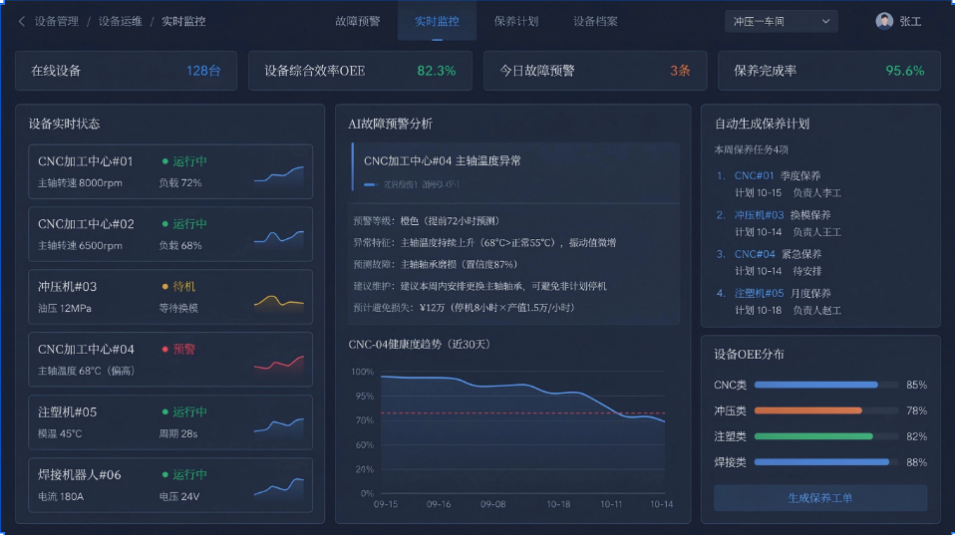The width and height of the screenshot is (955, 535).
Task: Click 异常特征 主轴温度持续上升 text
Action: point(484,243)
